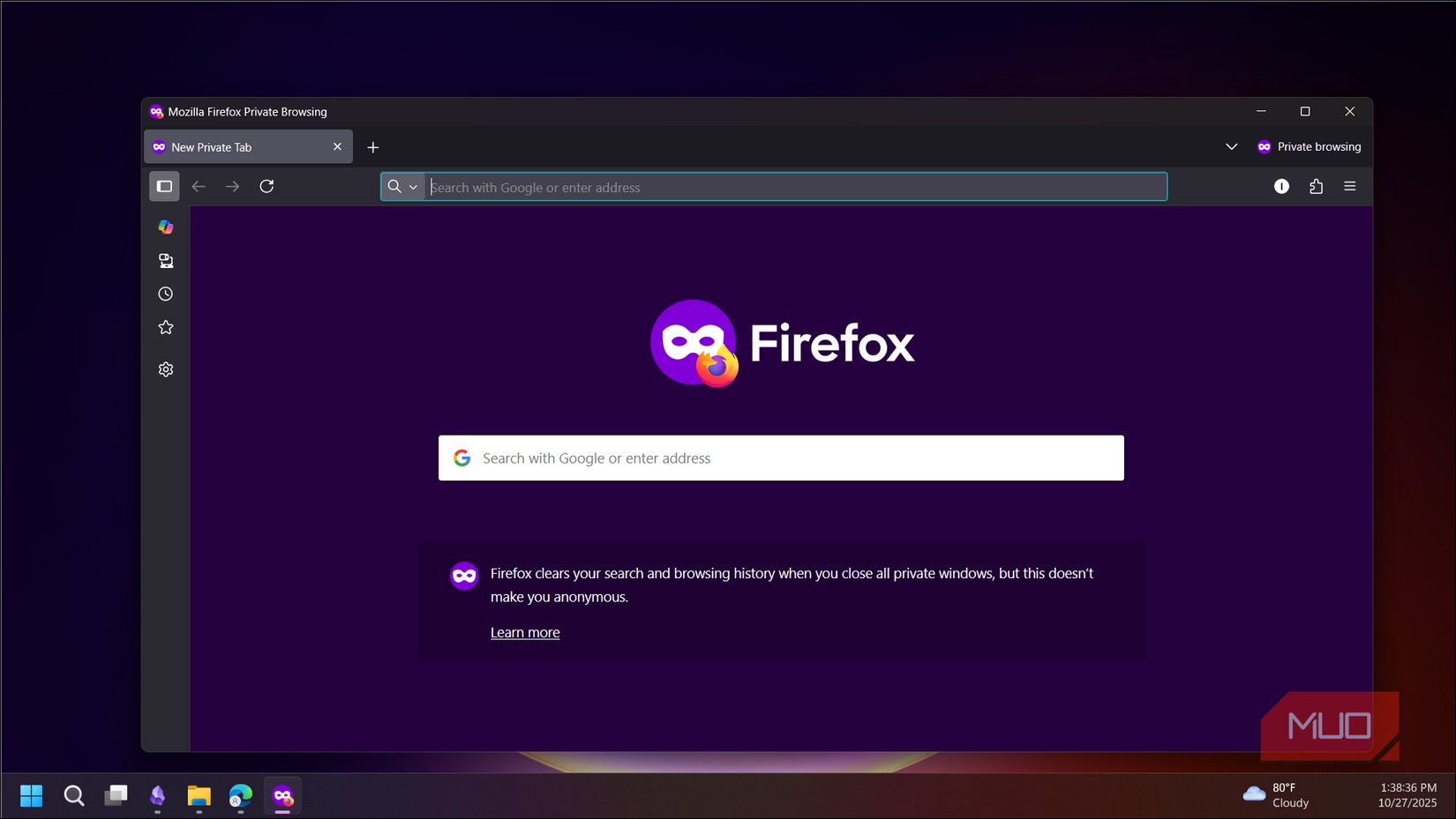Screen dimensions: 1456x819
Task: Open the search engine dropdown in address bar
Action: point(413,186)
